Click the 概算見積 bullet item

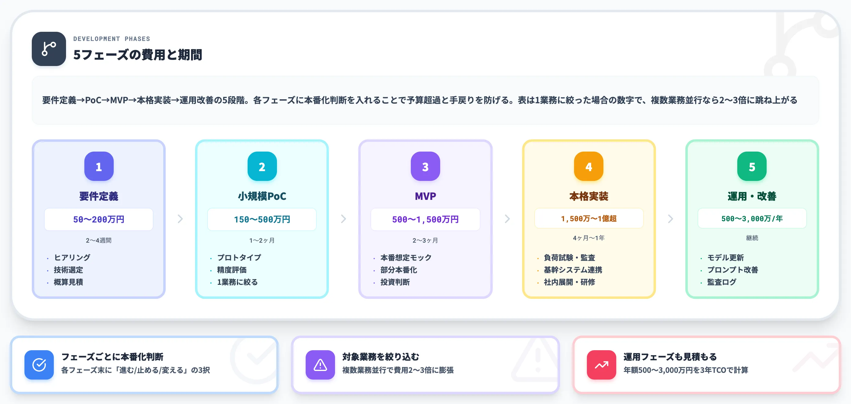(x=68, y=282)
